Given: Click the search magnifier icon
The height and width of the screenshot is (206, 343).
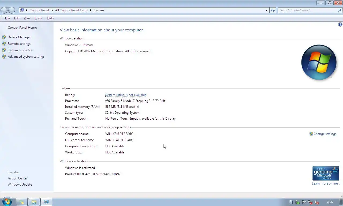Looking at the screenshot, I should (x=339, y=10).
